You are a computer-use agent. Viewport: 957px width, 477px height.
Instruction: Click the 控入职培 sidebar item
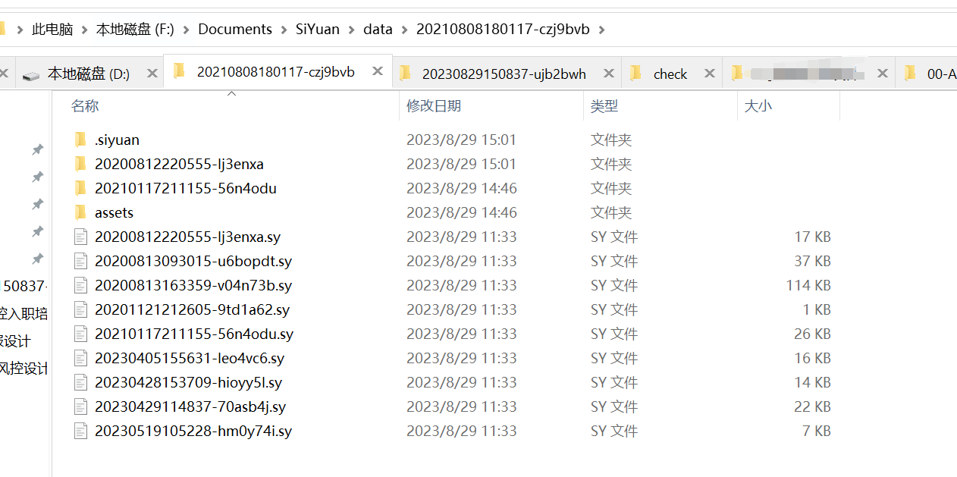click(24, 314)
